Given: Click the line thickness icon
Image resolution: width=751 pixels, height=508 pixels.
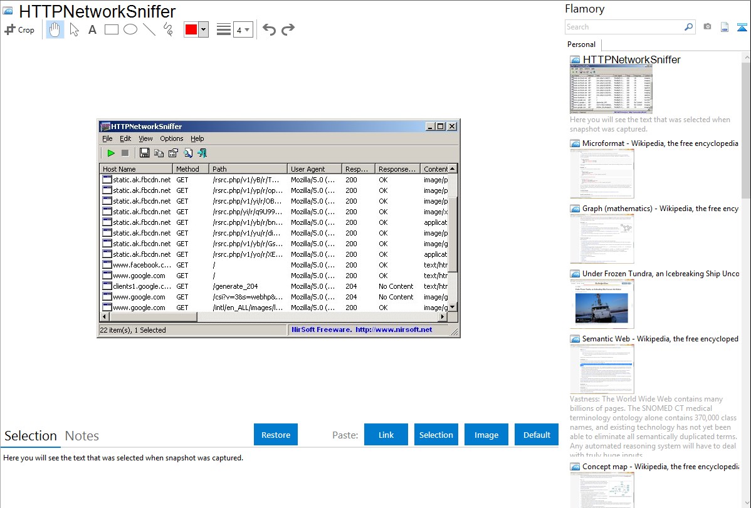Looking at the screenshot, I should click(224, 29).
